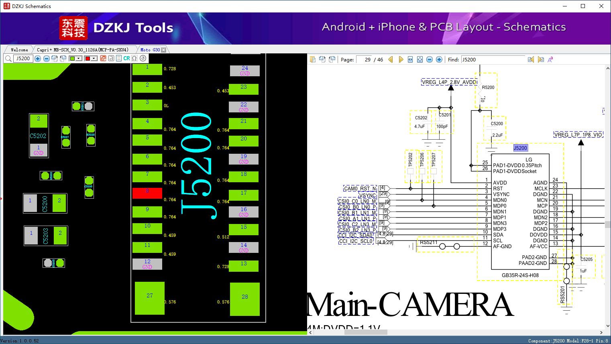611x344 pixels.
Task: Click the GND pad 1 of C5202
Action: click(x=39, y=150)
